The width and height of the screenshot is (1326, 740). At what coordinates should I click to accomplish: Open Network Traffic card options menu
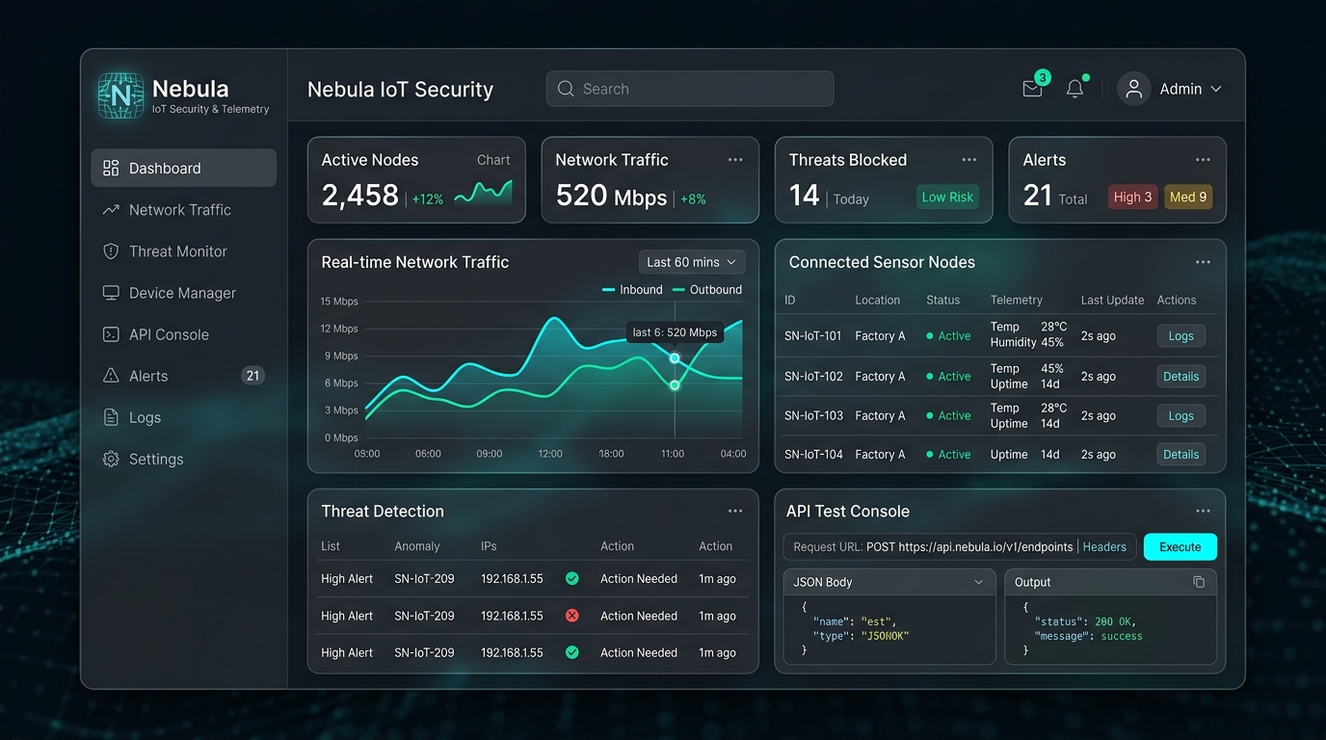click(735, 160)
